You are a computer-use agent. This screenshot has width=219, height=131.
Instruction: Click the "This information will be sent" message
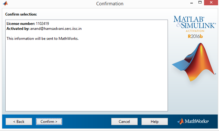[42, 39]
